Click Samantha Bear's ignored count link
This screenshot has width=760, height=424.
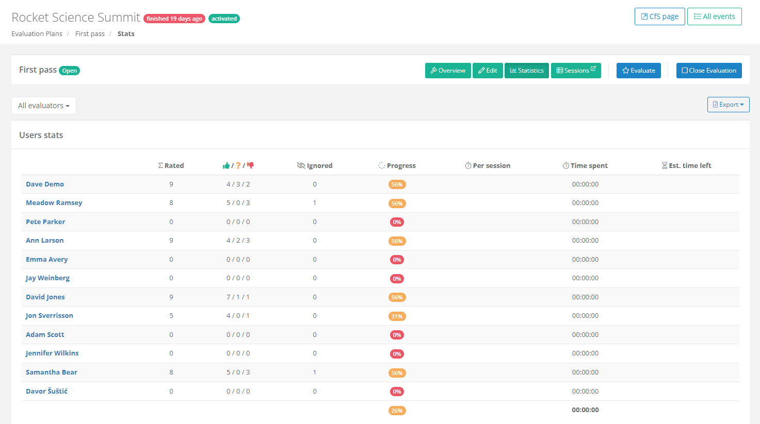click(314, 372)
